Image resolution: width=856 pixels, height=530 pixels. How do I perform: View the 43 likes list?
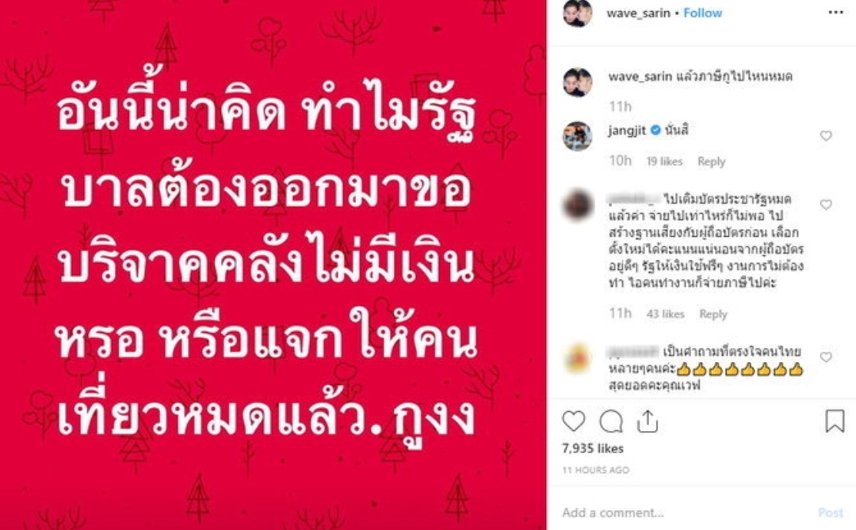[x=666, y=314]
